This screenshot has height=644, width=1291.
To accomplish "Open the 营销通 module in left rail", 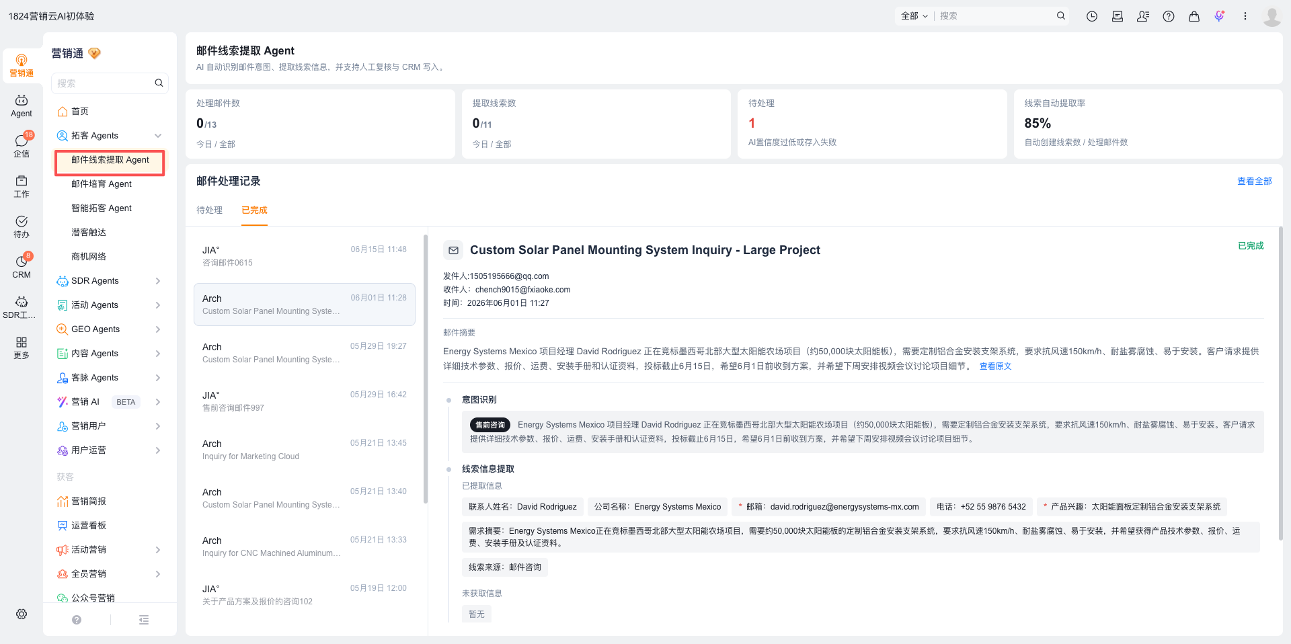I will 22,65.
